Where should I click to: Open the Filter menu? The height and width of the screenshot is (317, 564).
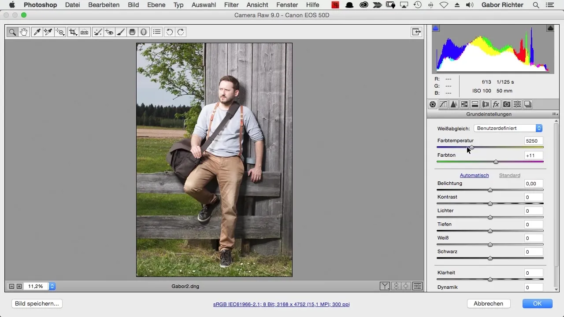[231, 5]
